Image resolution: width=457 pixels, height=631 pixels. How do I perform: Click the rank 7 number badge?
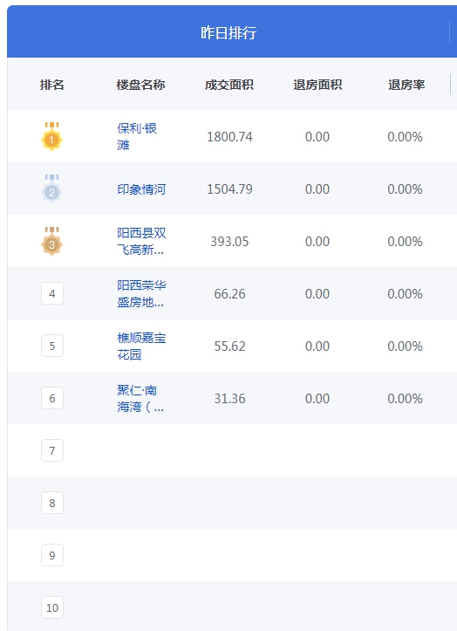[x=52, y=450]
